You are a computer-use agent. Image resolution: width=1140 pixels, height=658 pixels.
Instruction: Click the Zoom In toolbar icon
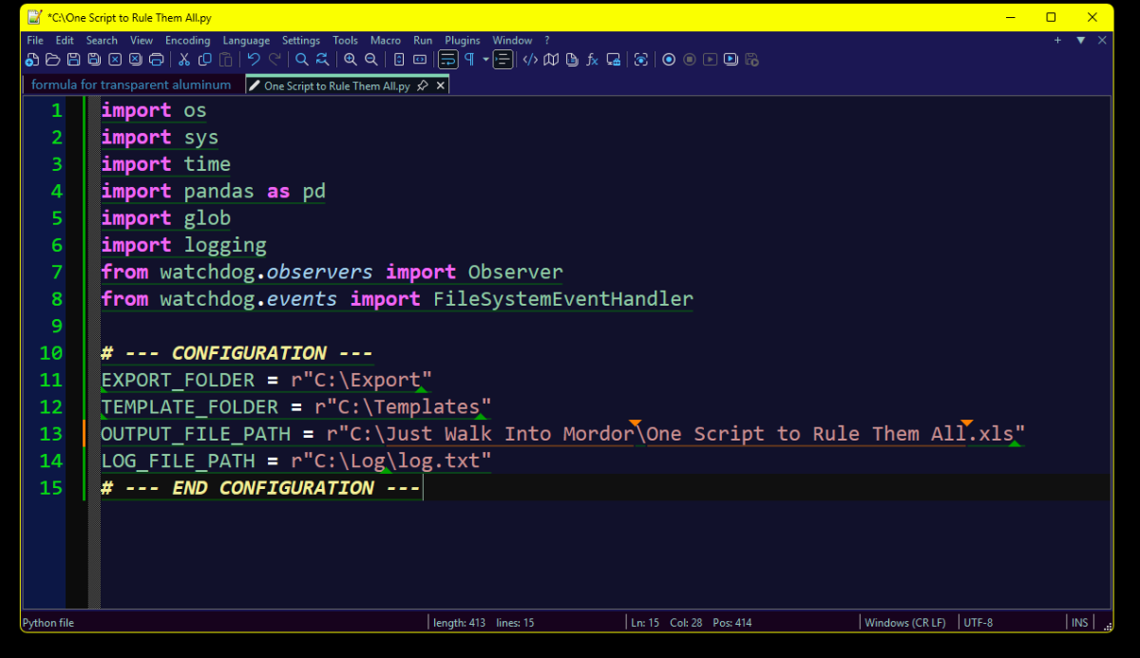click(x=351, y=60)
